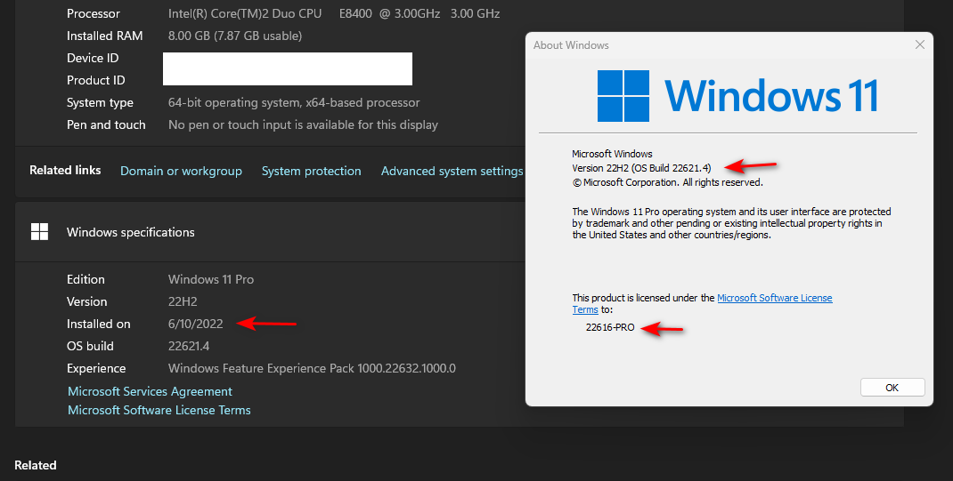Click the Windows 11 logo in dialog
Viewport: 953px width, 481px height.
[737, 95]
